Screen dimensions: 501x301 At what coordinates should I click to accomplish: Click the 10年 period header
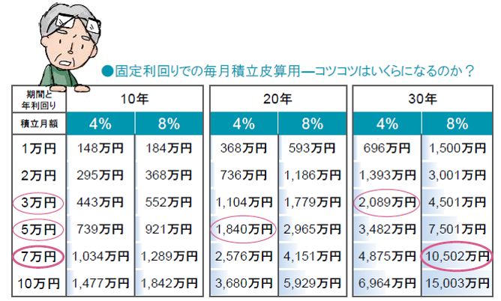click(134, 99)
